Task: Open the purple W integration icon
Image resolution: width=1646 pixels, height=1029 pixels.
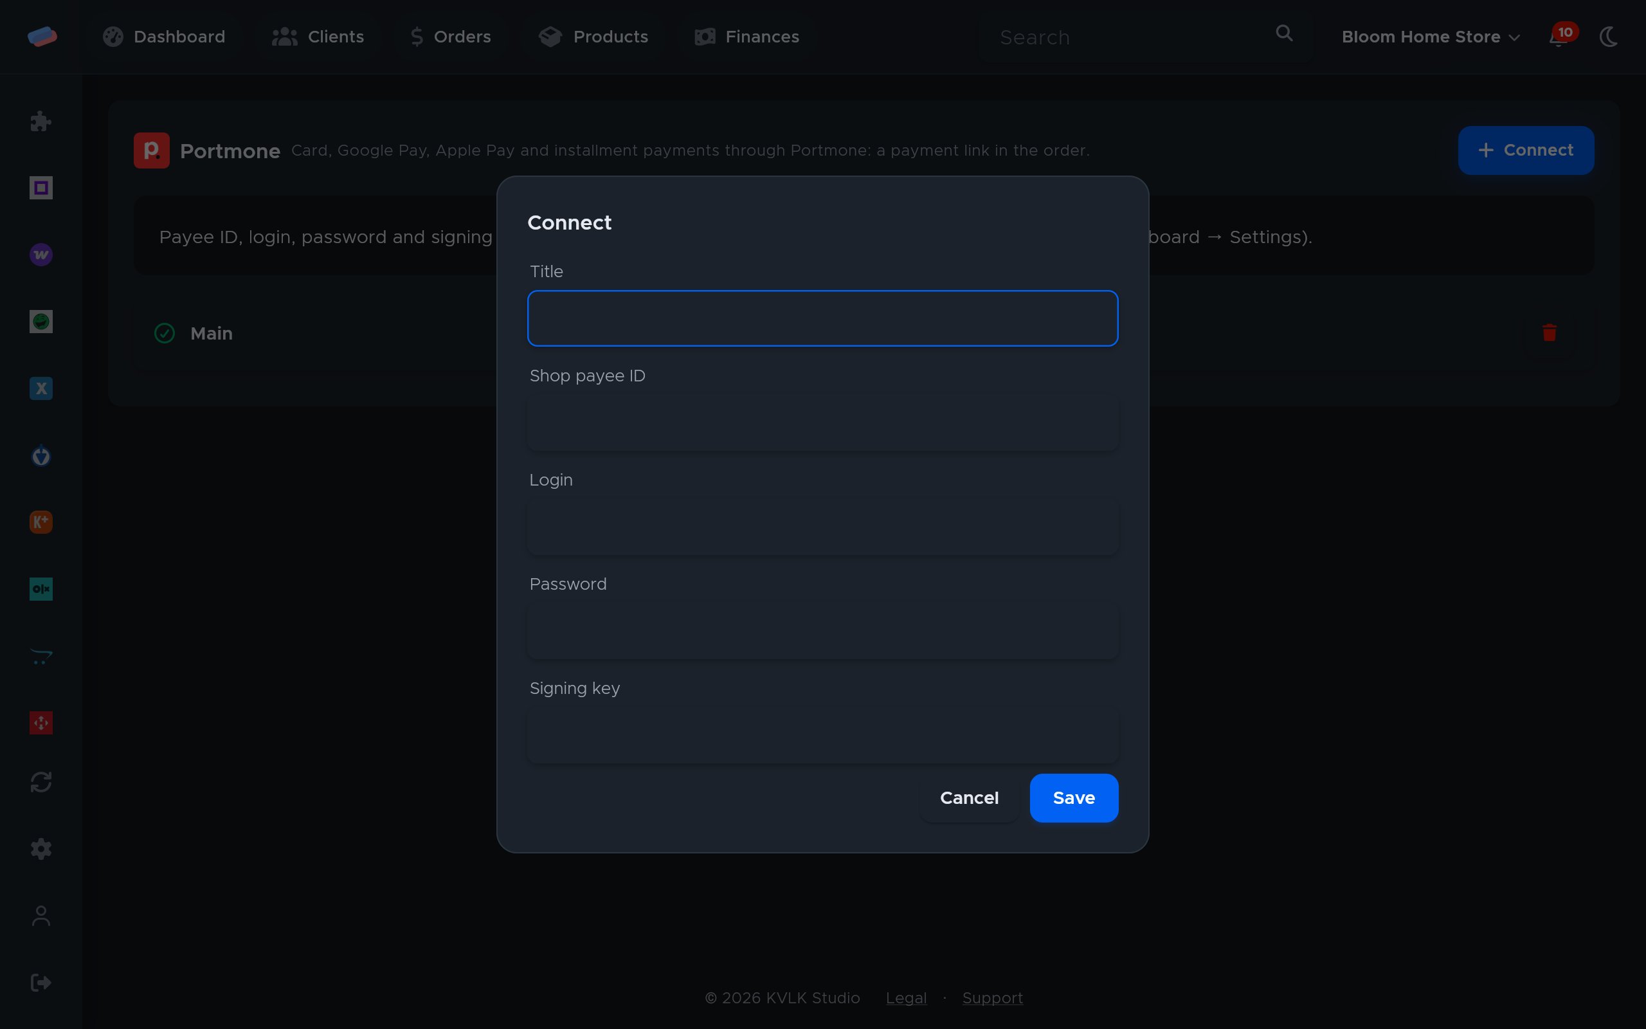Action: click(41, 255)
